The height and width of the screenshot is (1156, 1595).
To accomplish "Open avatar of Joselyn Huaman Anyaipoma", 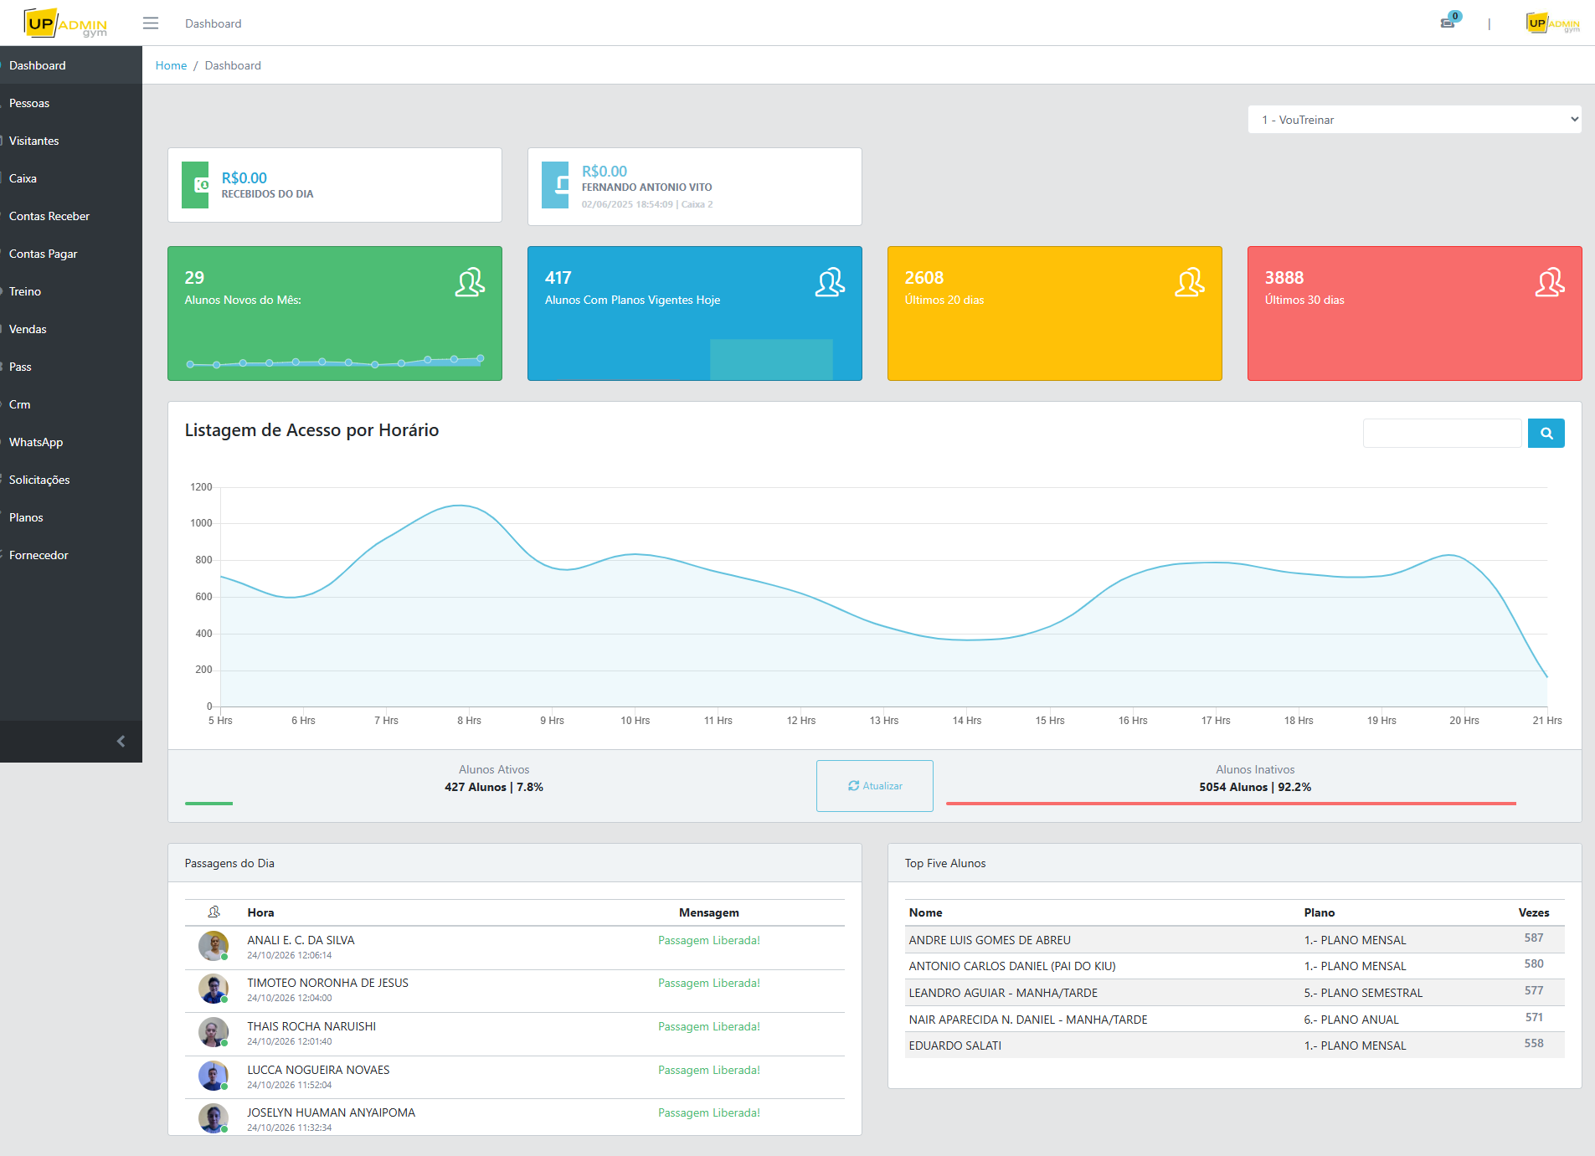I will pyautogui.click(x=214, y=1118).
